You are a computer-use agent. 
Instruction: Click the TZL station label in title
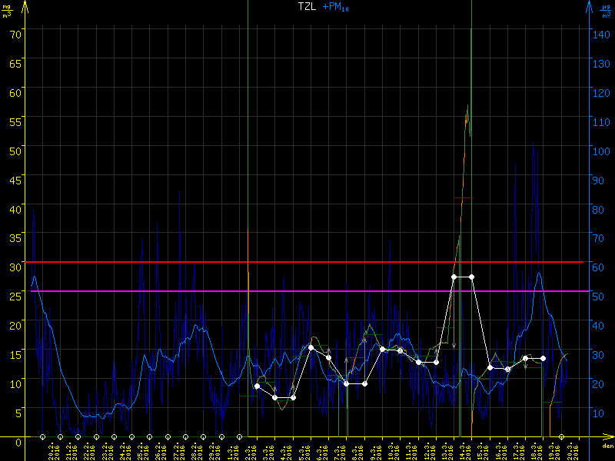click(x=307, y=6)
